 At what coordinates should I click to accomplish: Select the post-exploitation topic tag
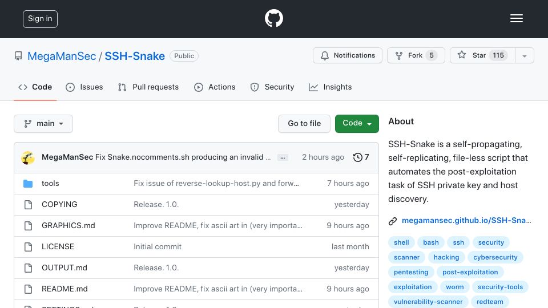(x=470, y=272)
